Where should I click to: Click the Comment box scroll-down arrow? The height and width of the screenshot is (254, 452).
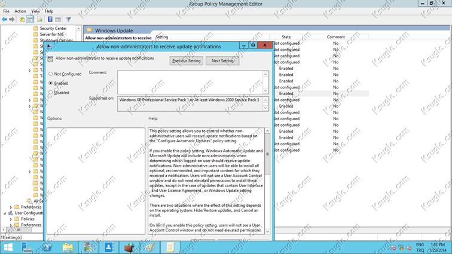pyautogui.click(x=265, y=90)
